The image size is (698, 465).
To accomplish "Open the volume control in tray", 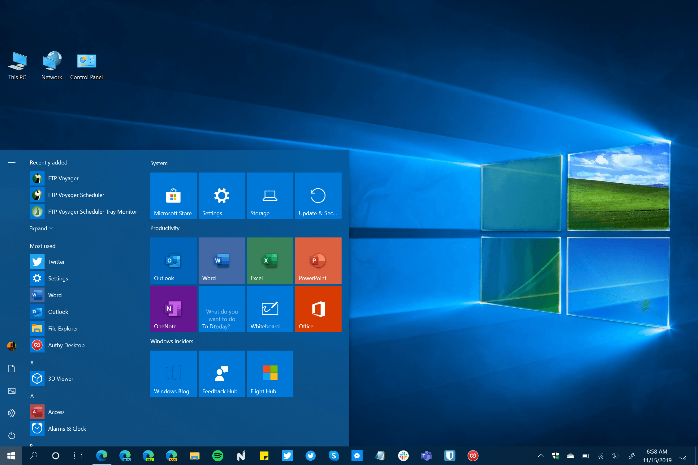I will tap(615, 456).
